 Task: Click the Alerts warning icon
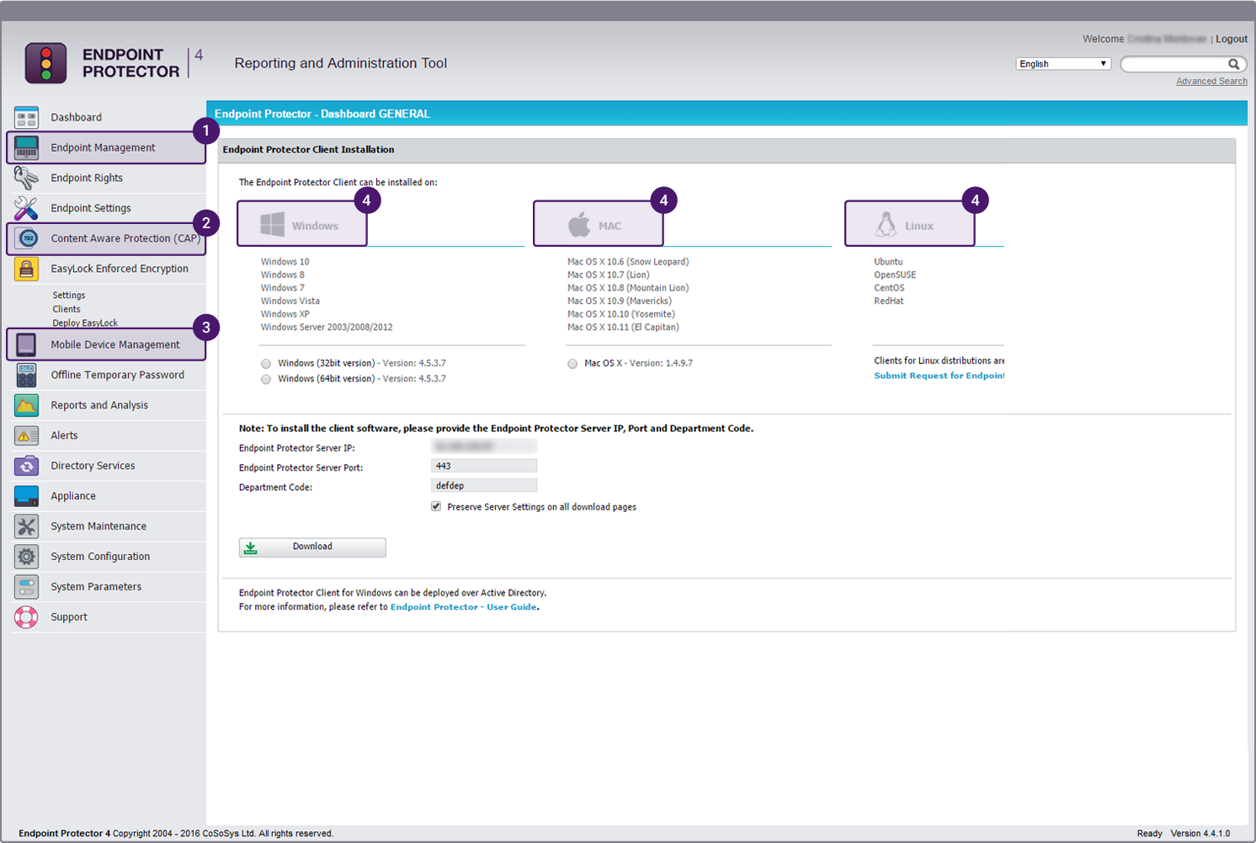pyautogui.click(x=26, y=435)
